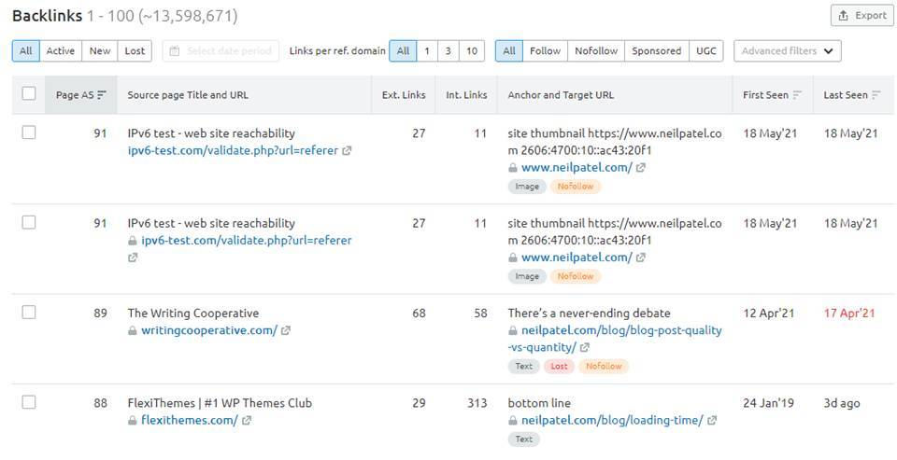Click the Page AS value 89
The width and height of the screenshot is (897, 460).
point(100,314)
